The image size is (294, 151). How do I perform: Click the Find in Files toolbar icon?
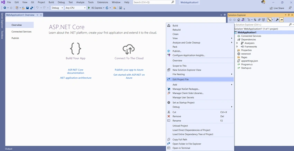coord(115,8)
